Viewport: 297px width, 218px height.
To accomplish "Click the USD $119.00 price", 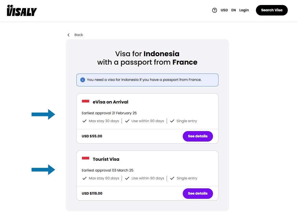I will click(92, 194).
